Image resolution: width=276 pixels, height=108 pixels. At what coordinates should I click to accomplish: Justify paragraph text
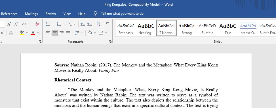pyautogui.click(x=68, y=33)
